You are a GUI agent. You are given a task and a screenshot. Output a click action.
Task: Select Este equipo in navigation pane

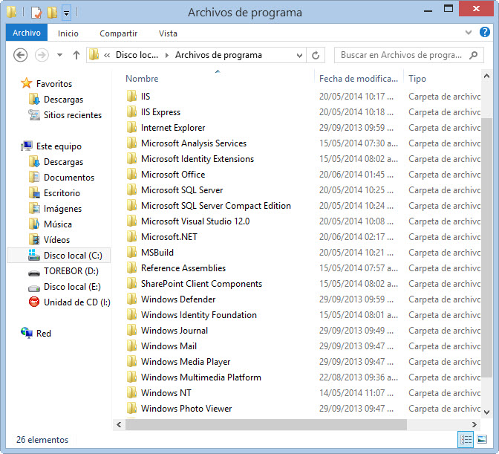coord(59,146)
